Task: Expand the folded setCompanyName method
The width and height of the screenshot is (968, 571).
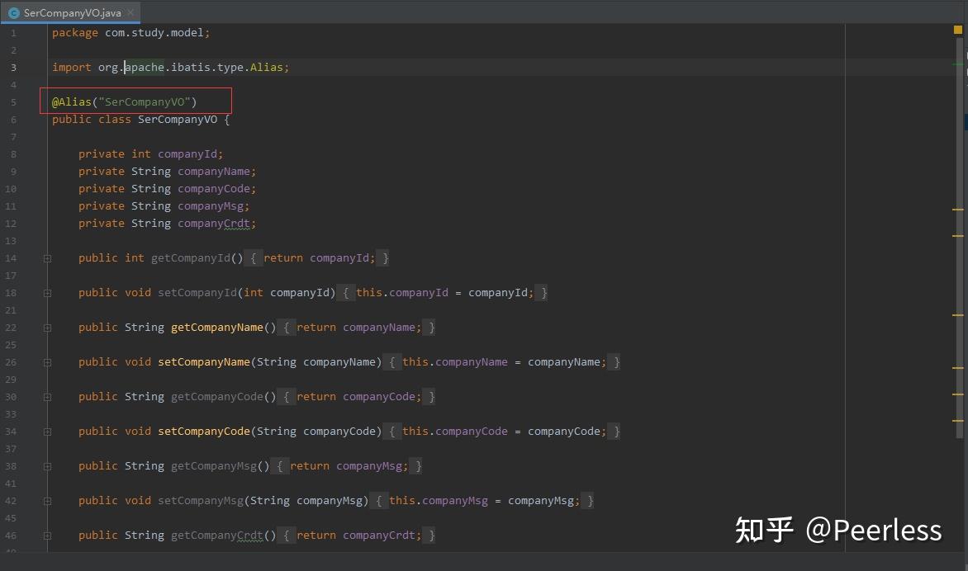Action: click(x=48, y=362)
